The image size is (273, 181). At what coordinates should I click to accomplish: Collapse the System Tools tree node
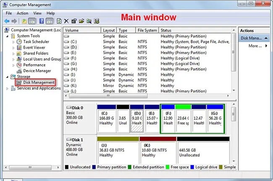click(x=7, y=36)
